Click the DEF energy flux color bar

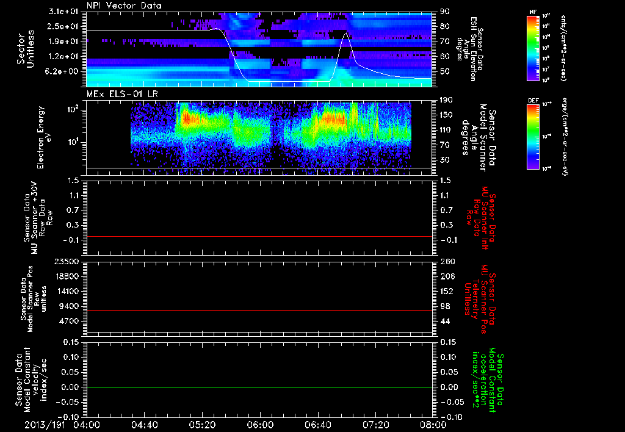click(533, 136)
